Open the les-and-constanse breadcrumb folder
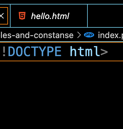The width and height of the screenshot is (123, 129). pos(37,35)
